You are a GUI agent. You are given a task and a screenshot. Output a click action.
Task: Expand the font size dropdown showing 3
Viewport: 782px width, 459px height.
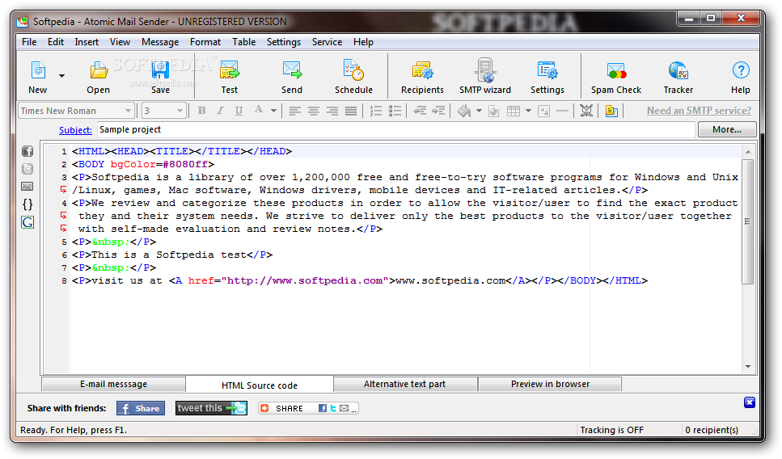[180, 111]
